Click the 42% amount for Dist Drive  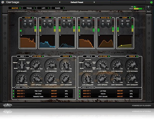click(x=66, y=94)
